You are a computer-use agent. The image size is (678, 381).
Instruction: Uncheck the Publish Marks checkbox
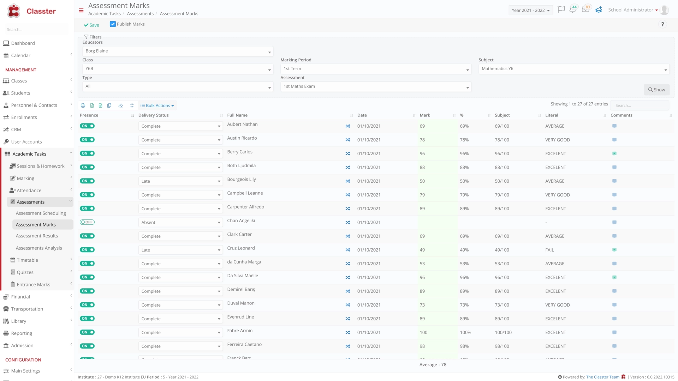tap(113, 24)
